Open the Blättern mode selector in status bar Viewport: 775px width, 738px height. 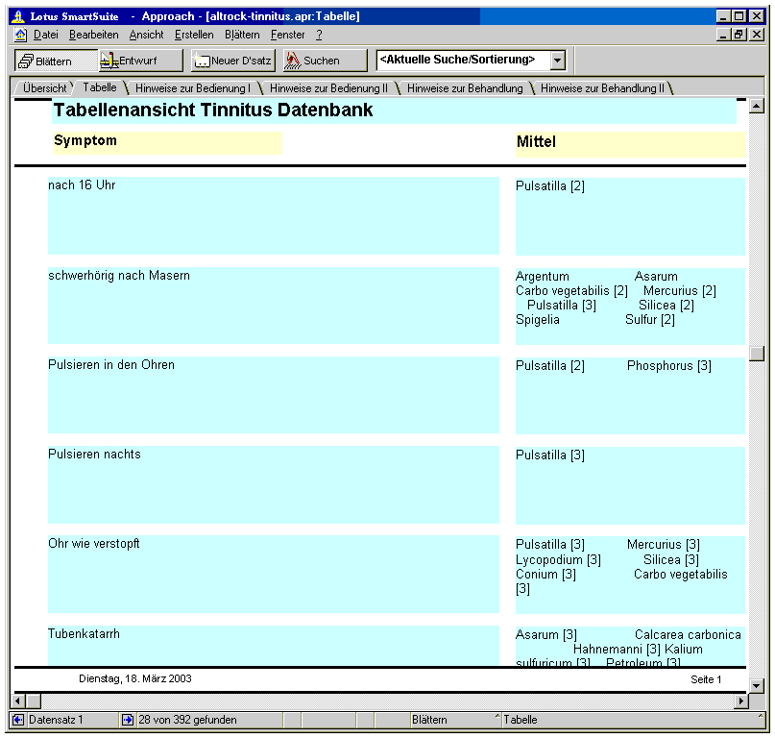click(x=456, y=720)
